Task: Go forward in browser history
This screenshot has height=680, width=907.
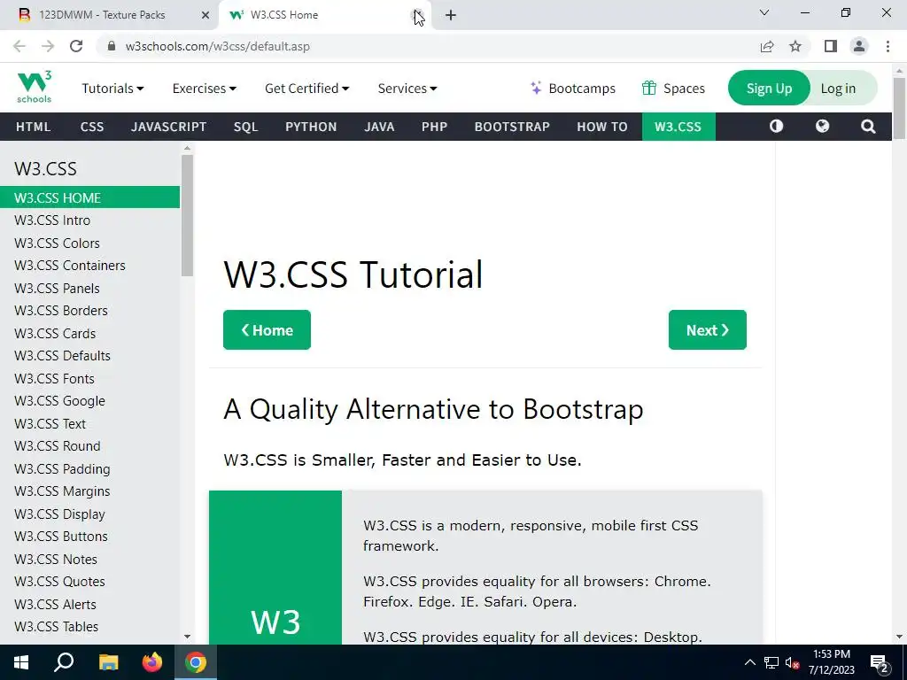Action: point(48,46)
